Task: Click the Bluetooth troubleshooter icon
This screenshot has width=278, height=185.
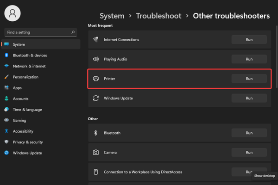Action: (x=96, y=133)
